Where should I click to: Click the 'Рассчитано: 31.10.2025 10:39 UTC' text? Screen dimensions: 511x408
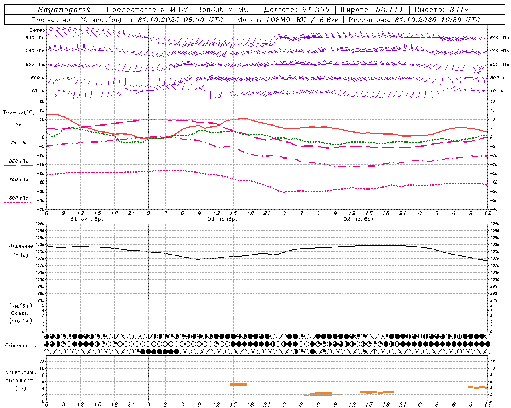(x=414, y=20)
